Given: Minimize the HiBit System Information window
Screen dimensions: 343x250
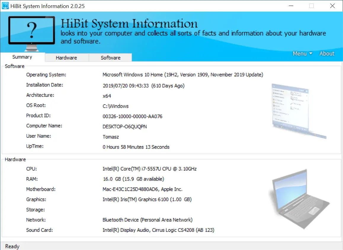Looking at the screenshot, I should point(291,6).
